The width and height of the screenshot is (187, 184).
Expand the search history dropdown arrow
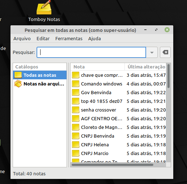[x=152, y=53]
